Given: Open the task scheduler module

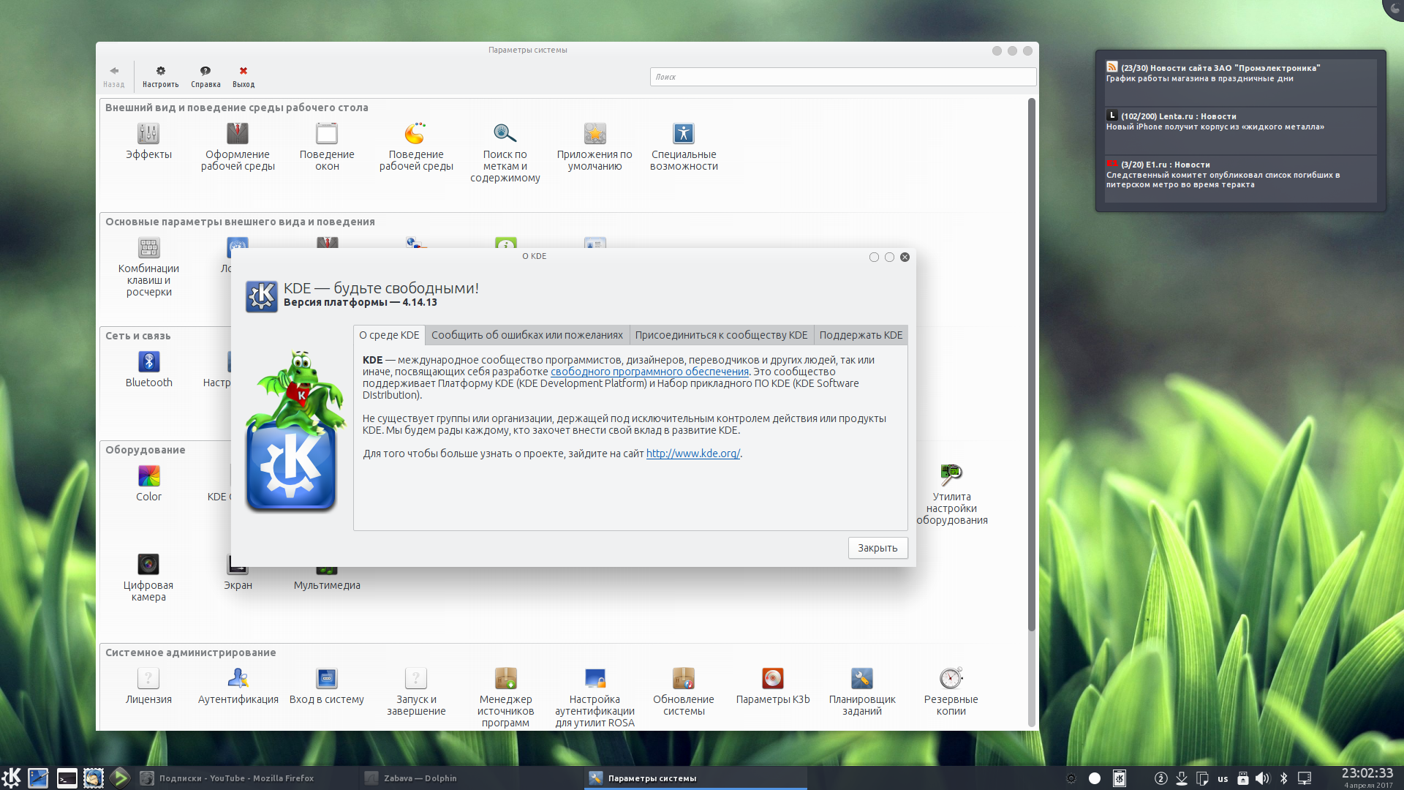Looking at the screenshot, I should pos(861,680).
